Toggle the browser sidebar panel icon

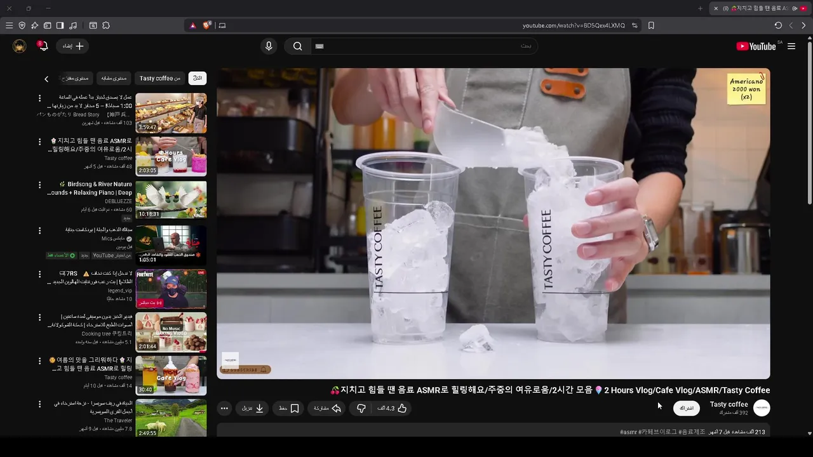60,25
